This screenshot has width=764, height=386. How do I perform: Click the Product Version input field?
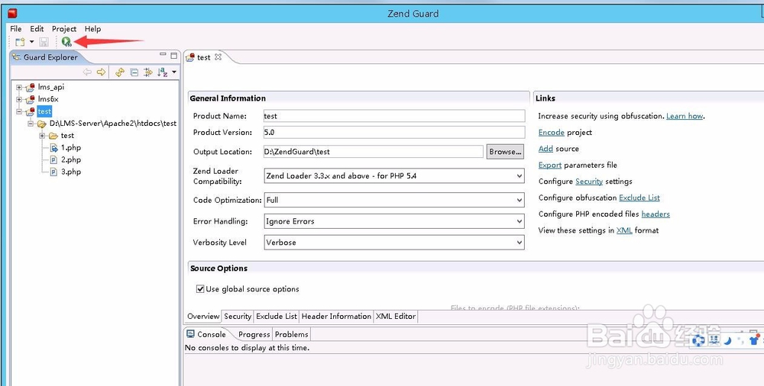pos(394,133)
